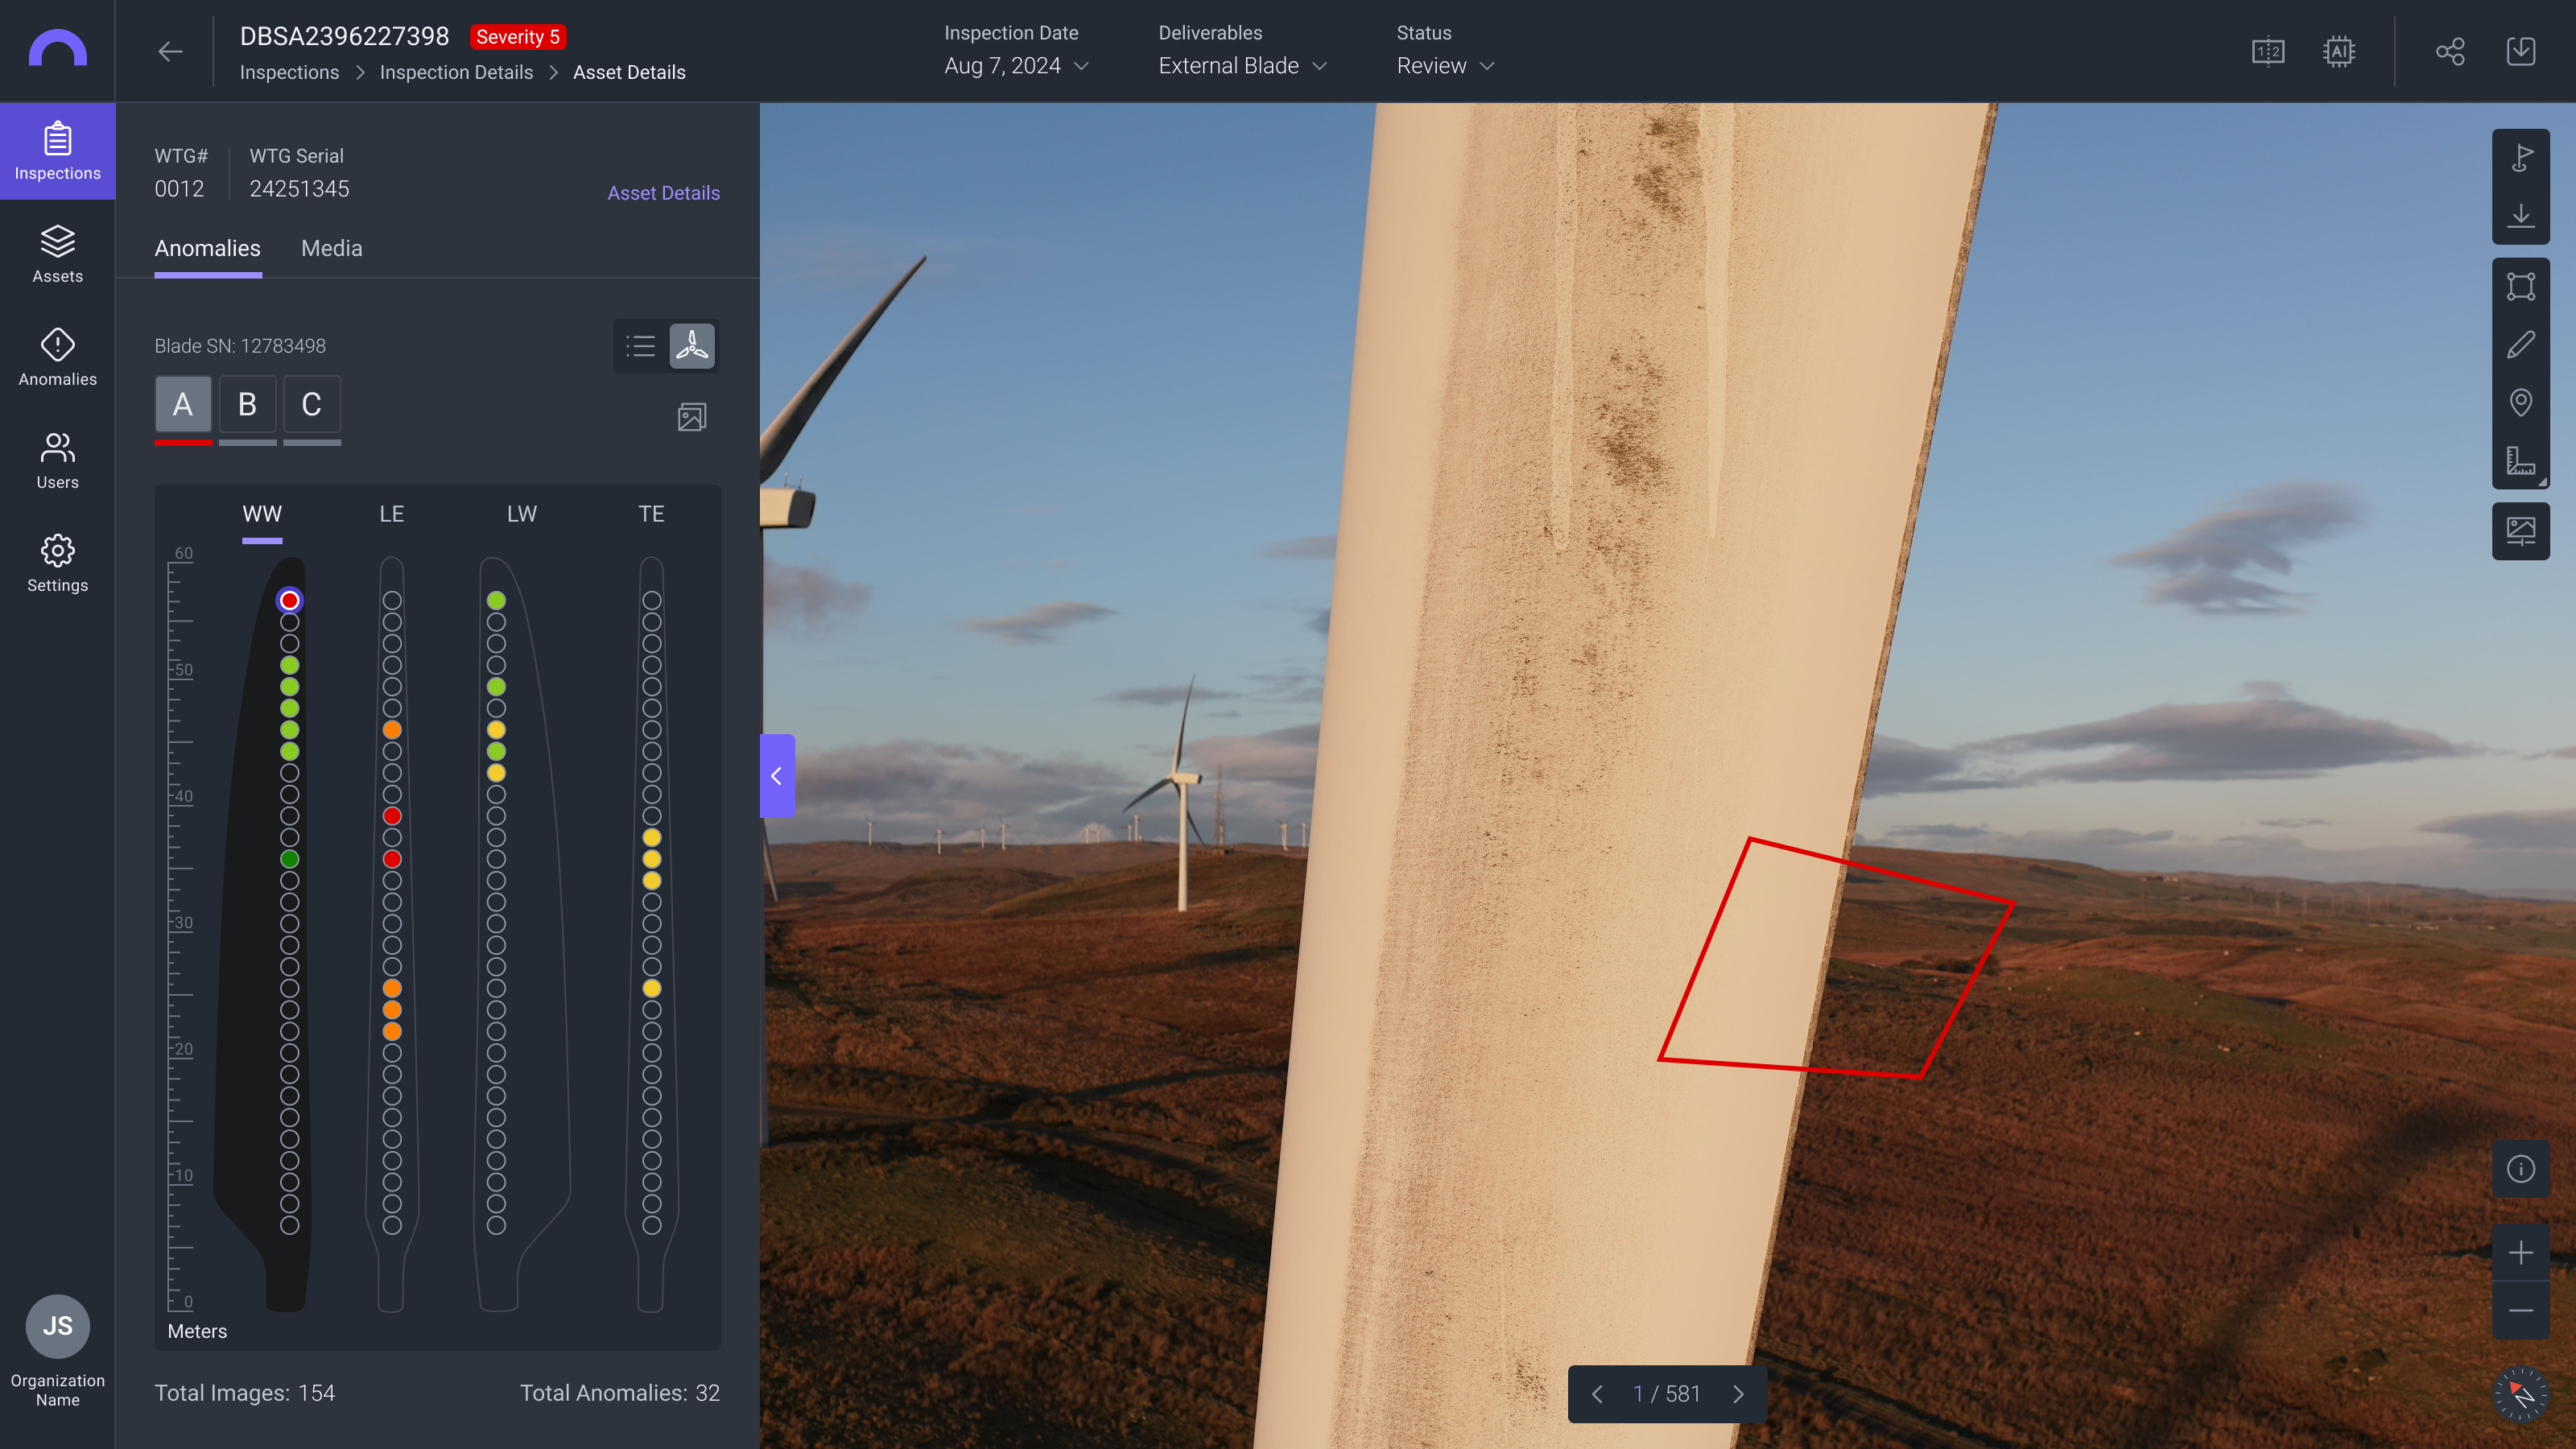Switch to blade diagram view
2576x1449 pixels.
point(692,346)
